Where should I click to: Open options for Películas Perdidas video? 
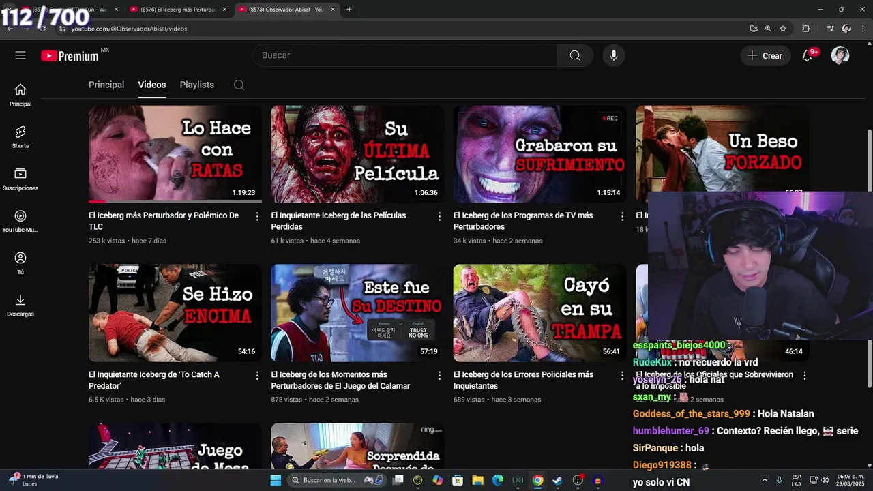(439, 216)
